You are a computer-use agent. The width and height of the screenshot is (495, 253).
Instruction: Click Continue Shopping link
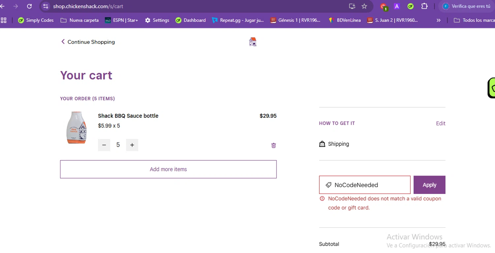(x=88, y=42)
